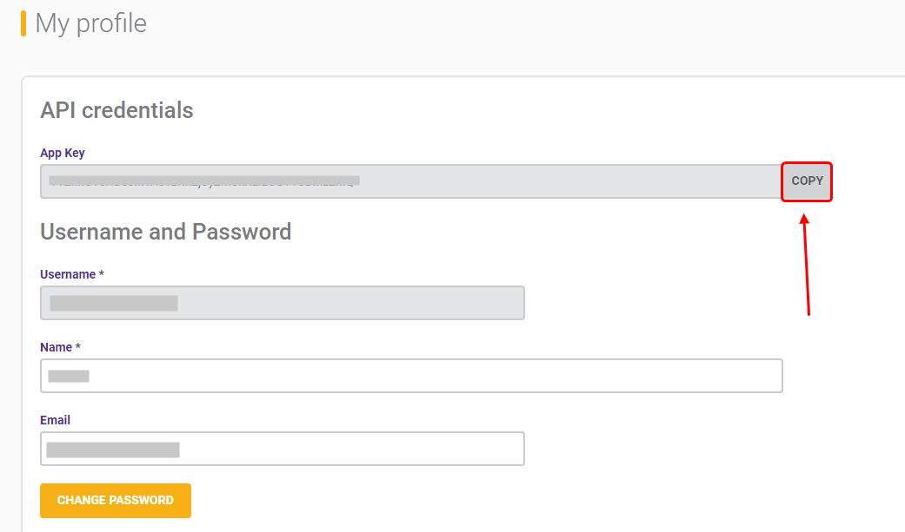
Task: Click the API credentials section heading
Action: pos(116,110)
